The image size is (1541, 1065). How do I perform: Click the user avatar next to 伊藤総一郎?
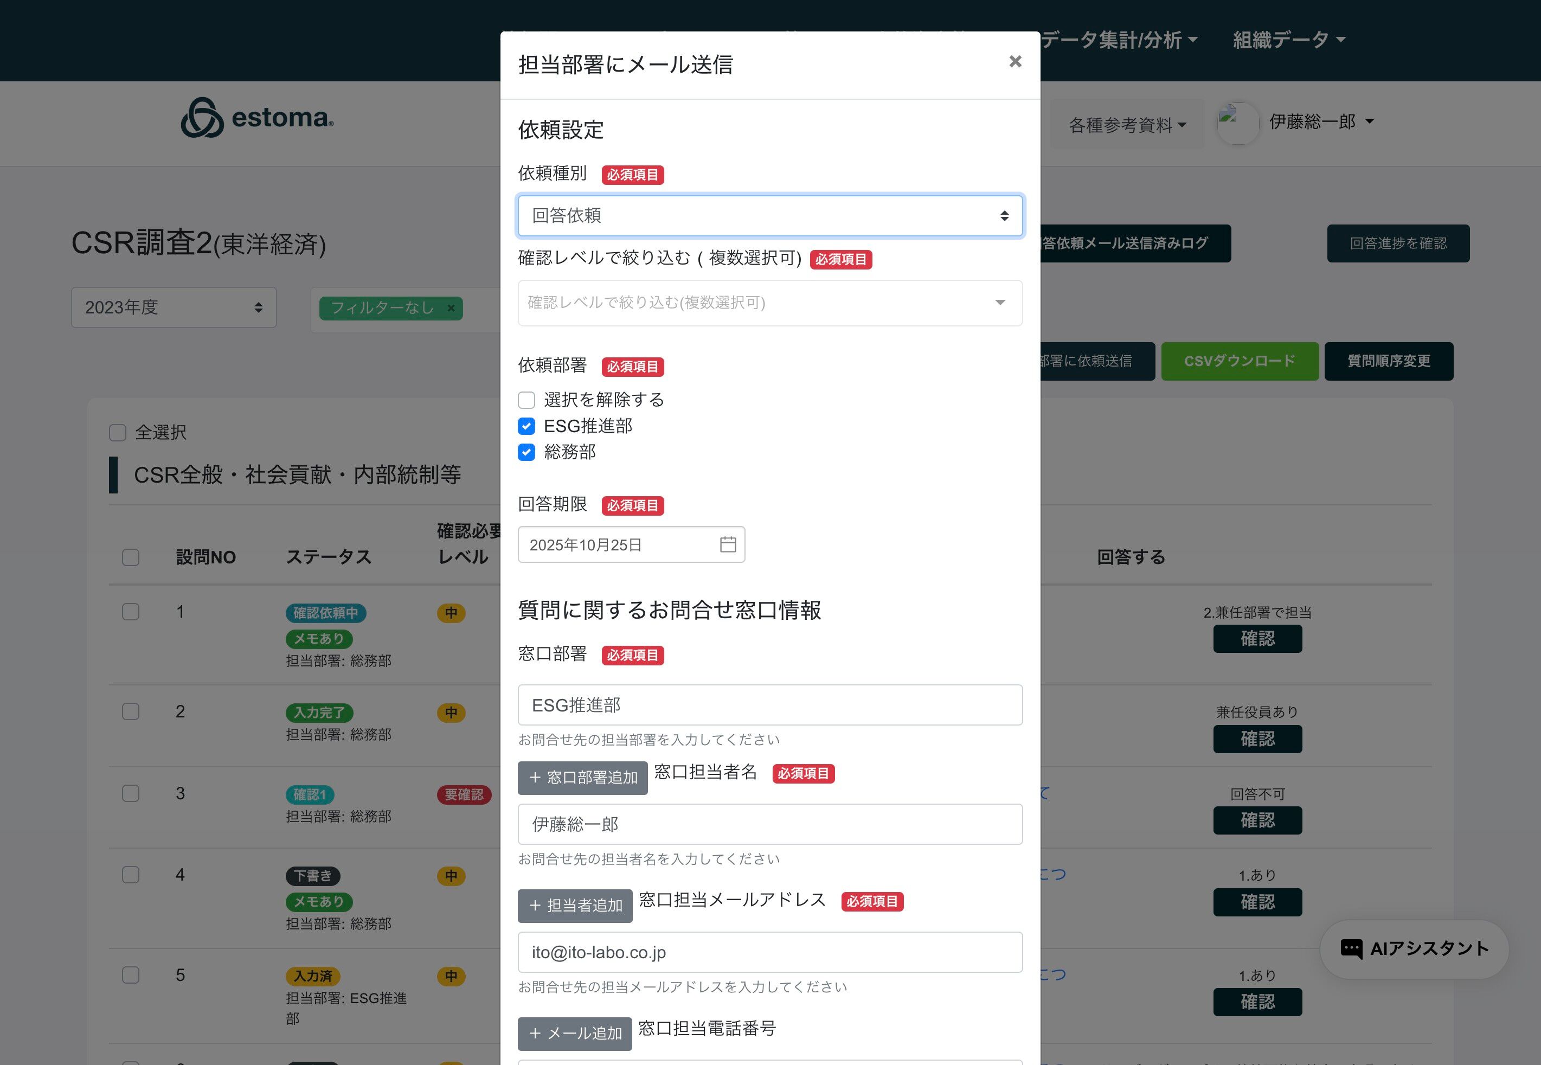click(1237, 123)
